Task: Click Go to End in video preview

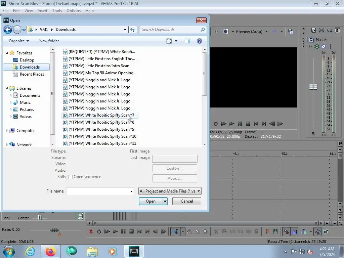Action: 264,124
